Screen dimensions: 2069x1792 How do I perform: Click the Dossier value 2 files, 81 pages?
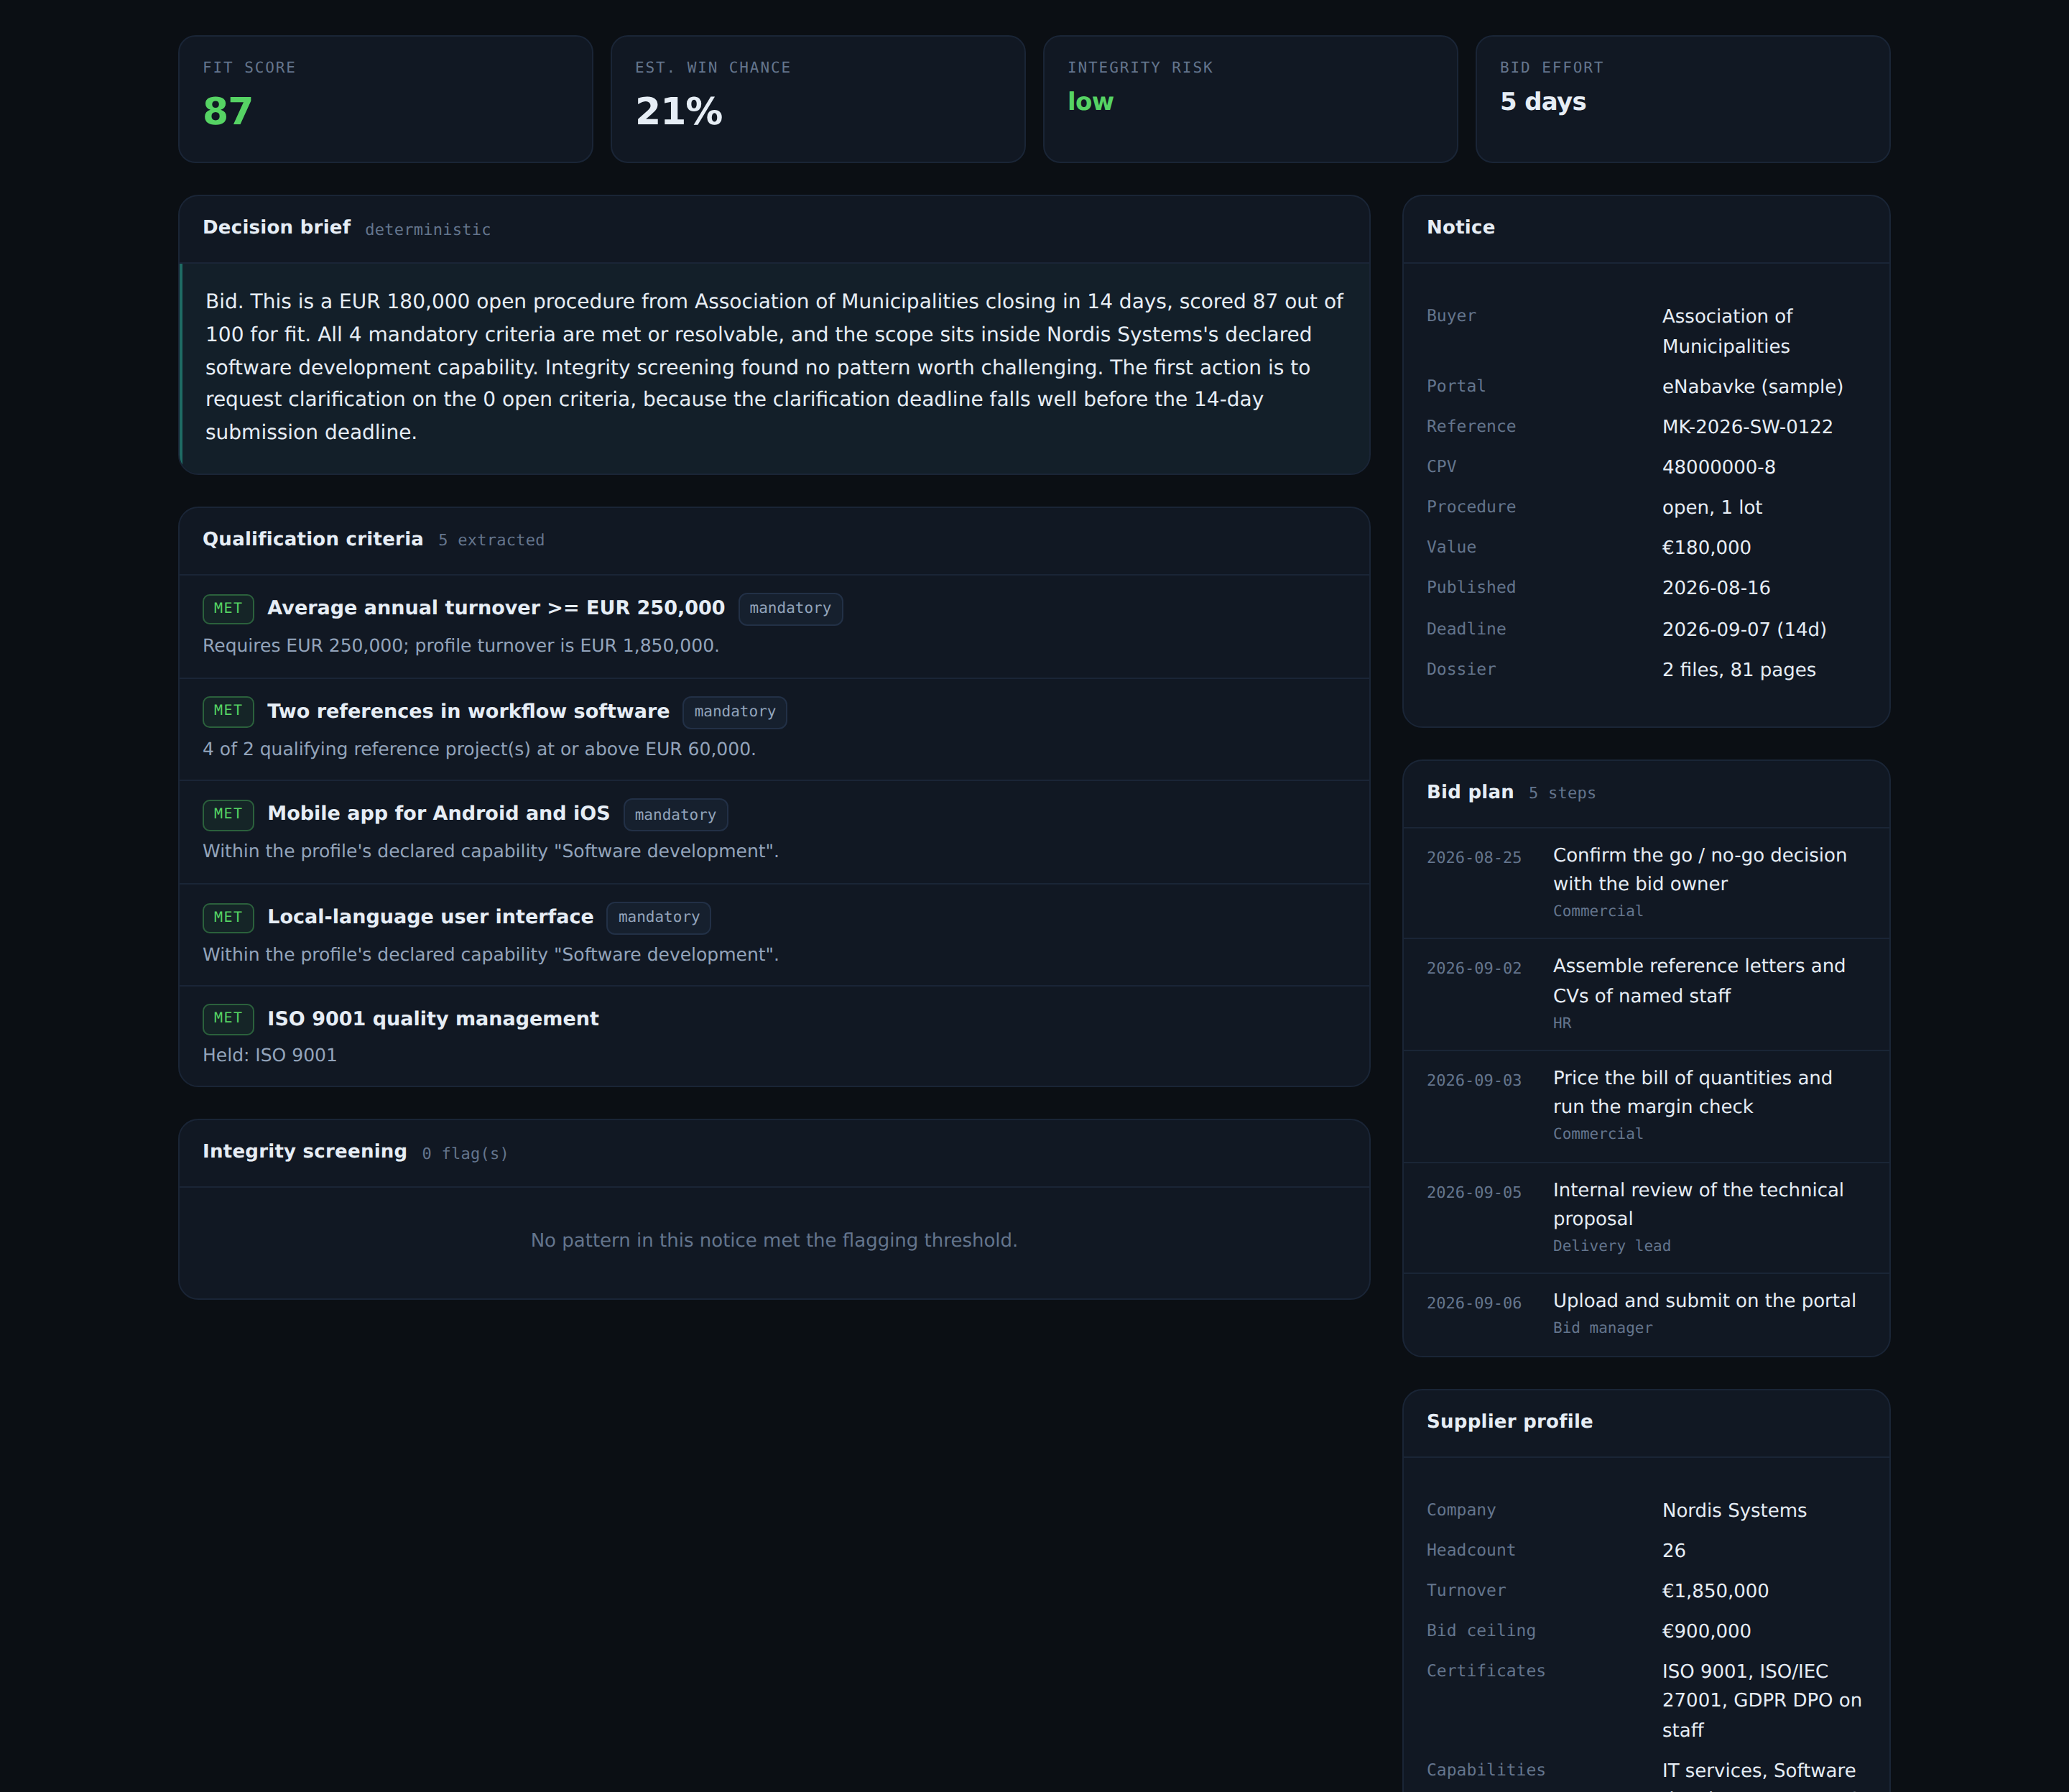(1739, 670)
